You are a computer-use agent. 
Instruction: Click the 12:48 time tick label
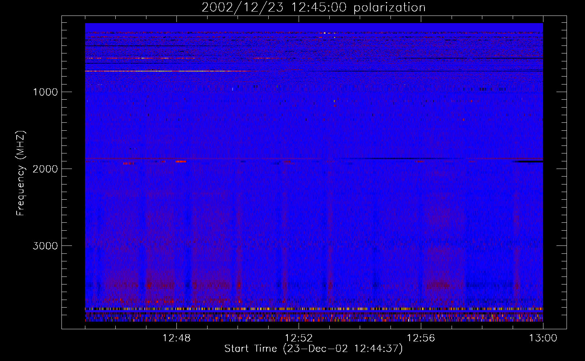pos(176,338)
